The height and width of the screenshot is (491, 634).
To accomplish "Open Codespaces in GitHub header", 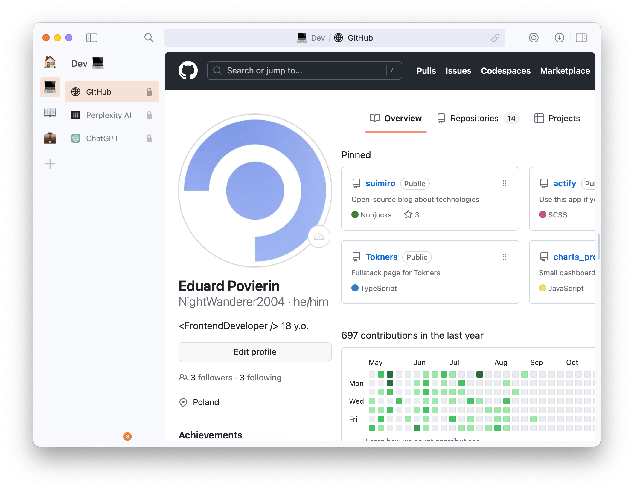I will (505, 71).
